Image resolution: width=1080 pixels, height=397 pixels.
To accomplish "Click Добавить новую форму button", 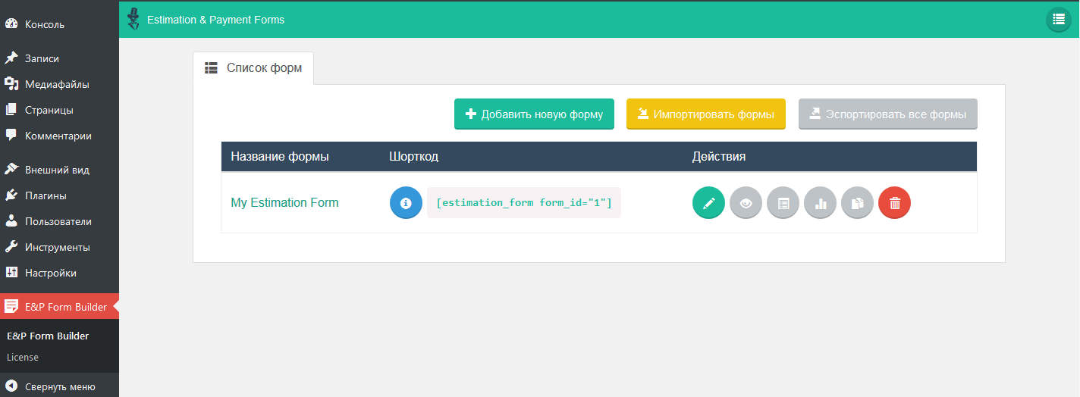I will [534, 114].
